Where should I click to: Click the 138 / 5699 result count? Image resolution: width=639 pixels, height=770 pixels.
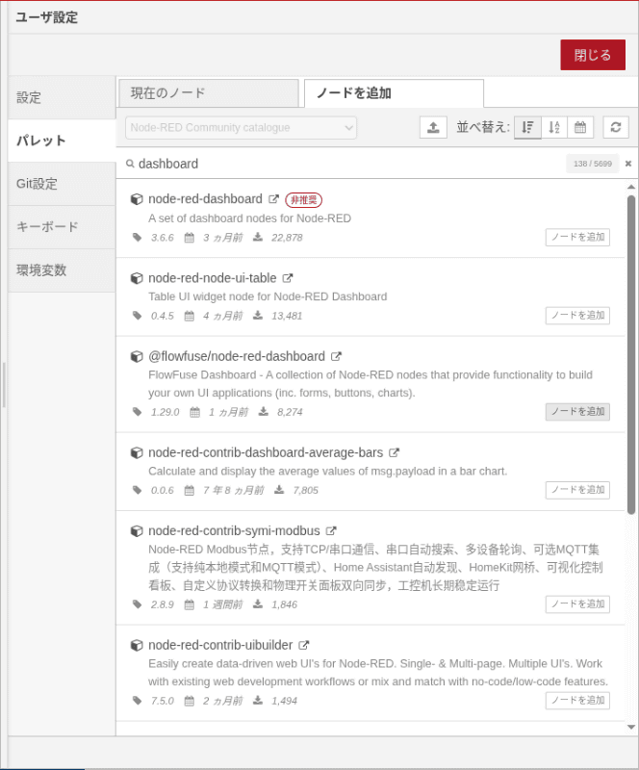tap(593, 164)
